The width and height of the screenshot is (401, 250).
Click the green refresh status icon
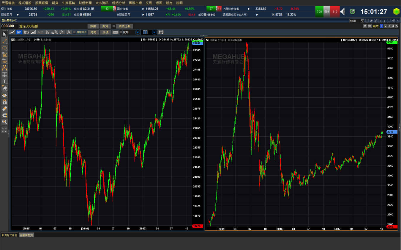(352, 12)
